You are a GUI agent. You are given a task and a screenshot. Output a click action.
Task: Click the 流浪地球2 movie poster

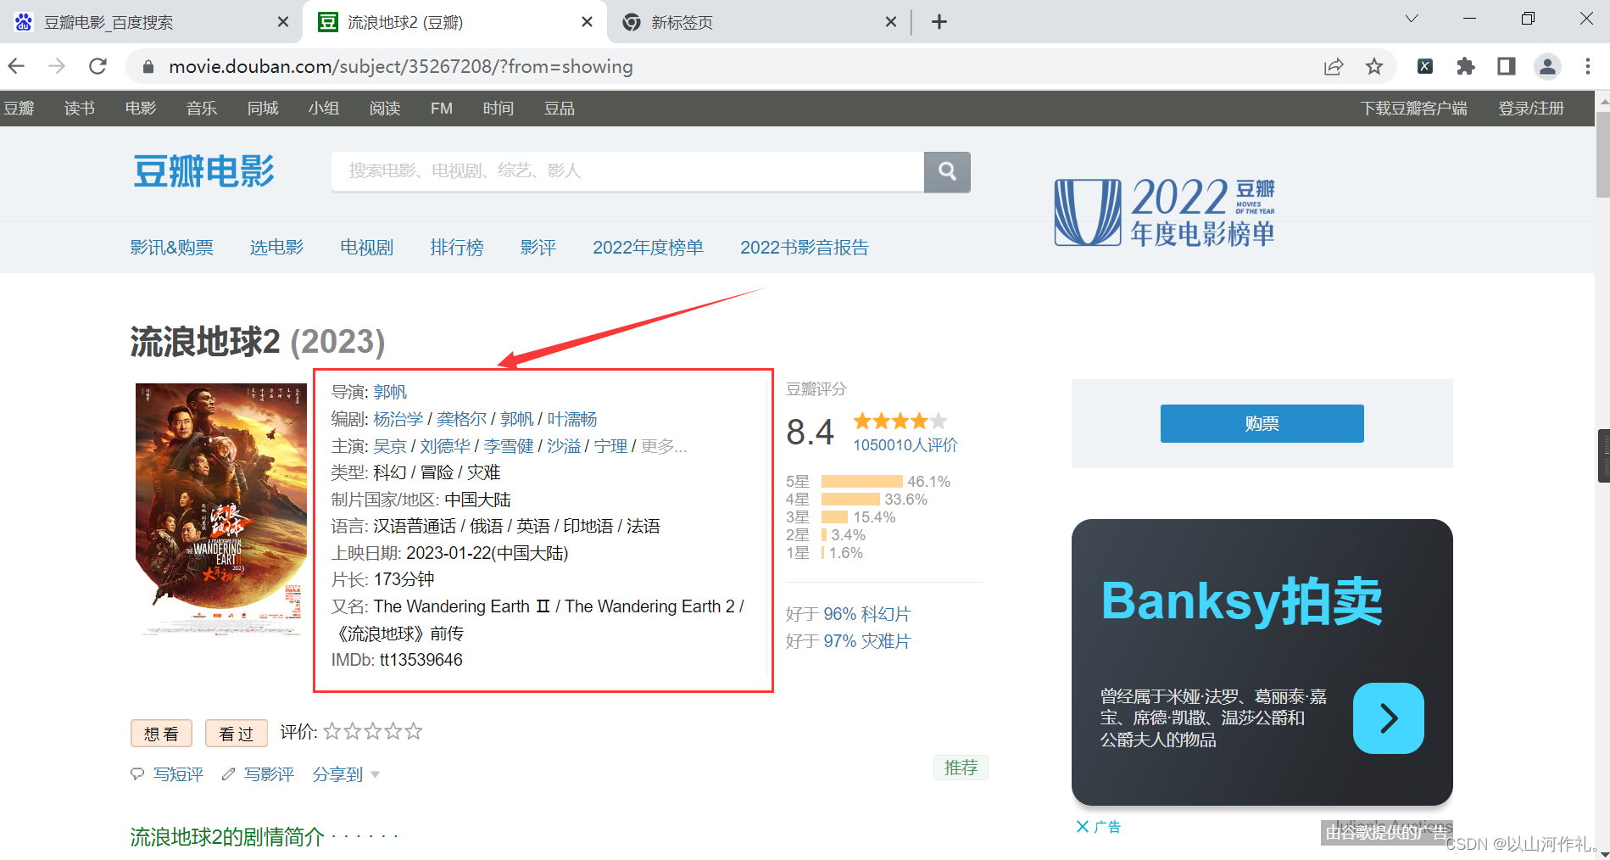pos(221,509)
